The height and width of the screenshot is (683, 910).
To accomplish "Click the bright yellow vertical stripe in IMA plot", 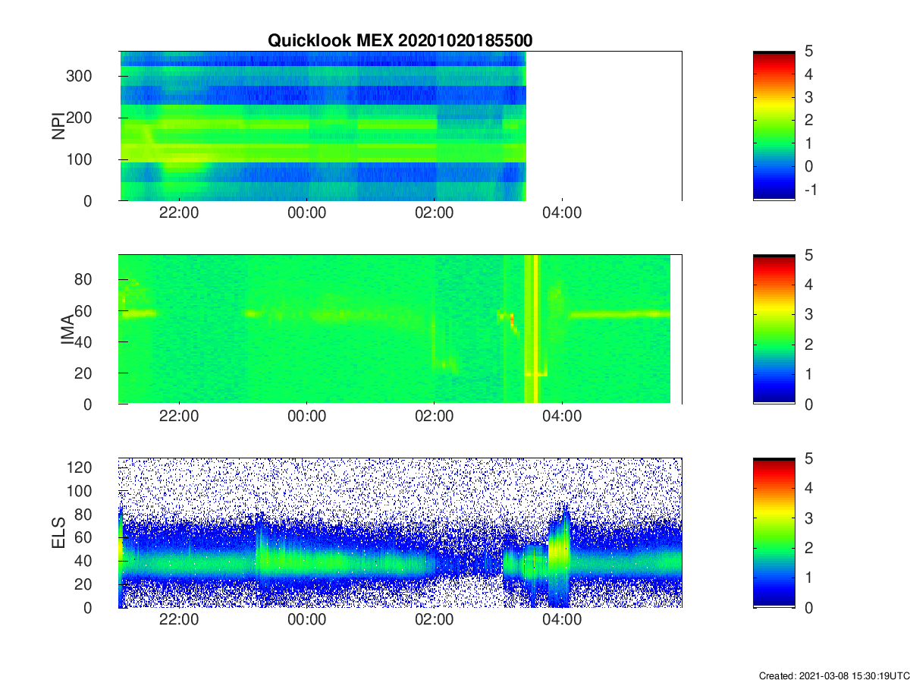I will 536,329.
